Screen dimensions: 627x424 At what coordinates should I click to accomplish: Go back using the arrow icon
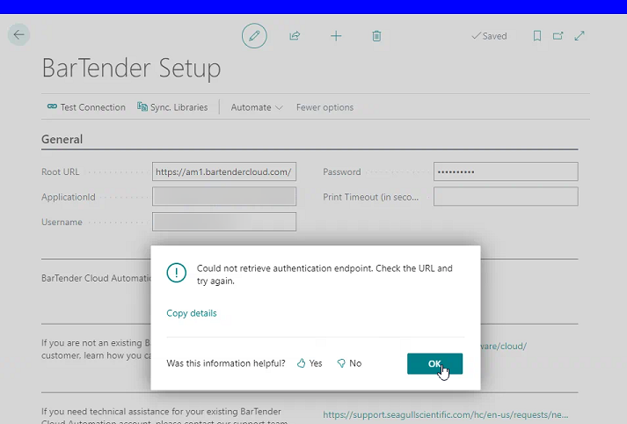point(18,35)
